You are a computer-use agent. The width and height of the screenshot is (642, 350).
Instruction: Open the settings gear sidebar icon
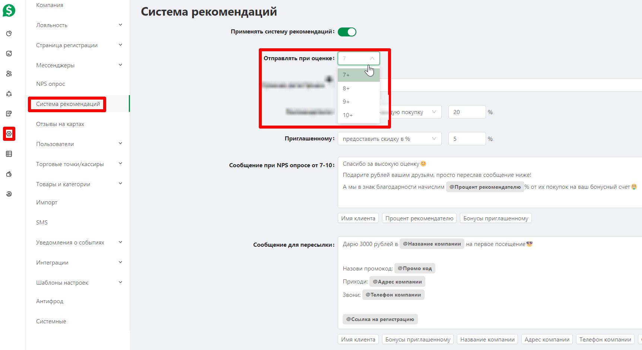9,134
